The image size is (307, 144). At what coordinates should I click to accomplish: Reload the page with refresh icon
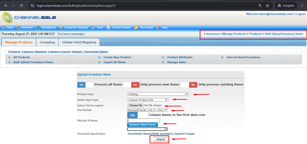(x=21, y=6)
